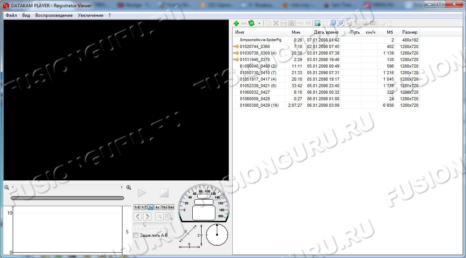Screen dimensions: 466x258
Task: Select the file 01060308_0429 (19)
Action: tap(259, 105)
